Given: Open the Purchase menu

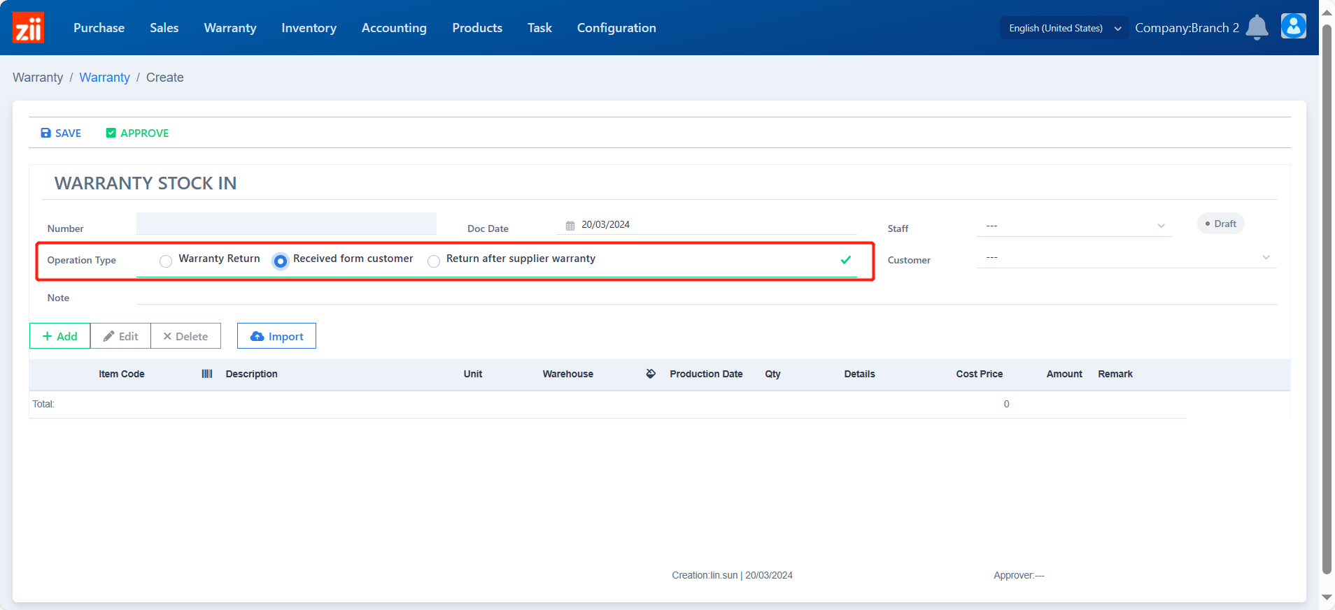Looking at the screenshot, I should [x=99, y=28].
